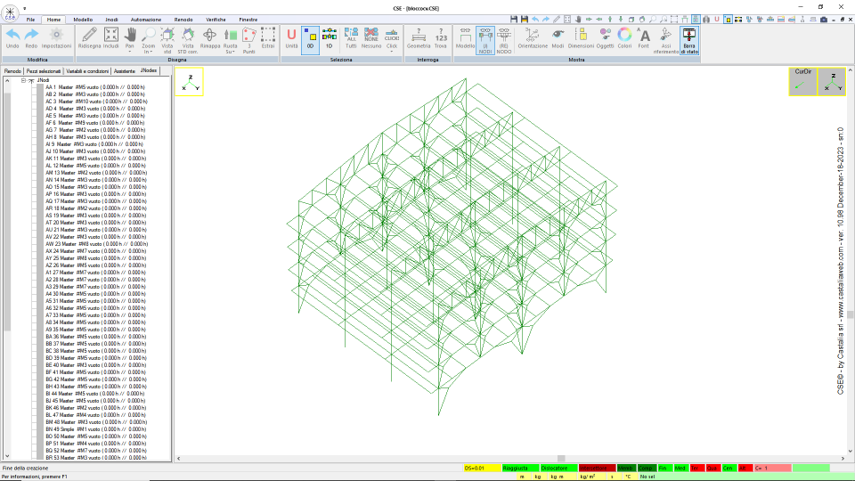The image size is (855, 481).
Task: Toggle the 0D selection mode
Action: pos(310,40)
